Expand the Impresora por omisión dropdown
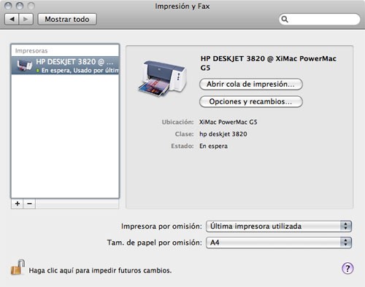 279,227
